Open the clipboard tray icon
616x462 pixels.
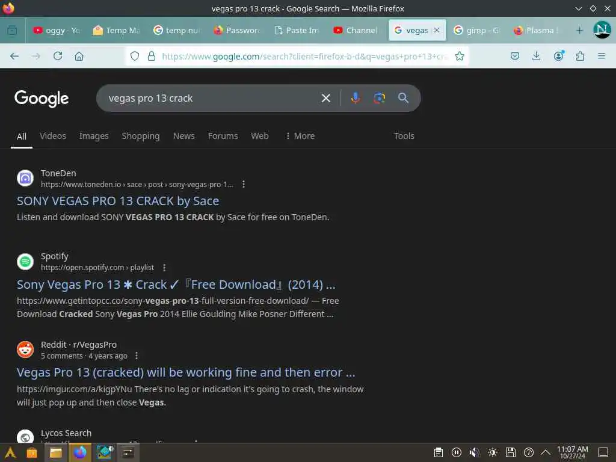[439, 452]
